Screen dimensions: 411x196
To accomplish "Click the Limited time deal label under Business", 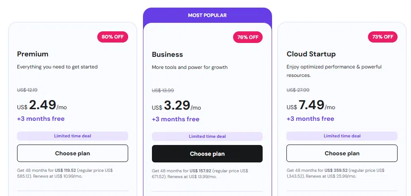I will click(207, 136).
